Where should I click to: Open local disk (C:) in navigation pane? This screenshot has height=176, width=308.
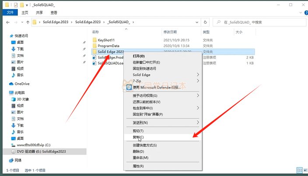(x=34, y=145)
